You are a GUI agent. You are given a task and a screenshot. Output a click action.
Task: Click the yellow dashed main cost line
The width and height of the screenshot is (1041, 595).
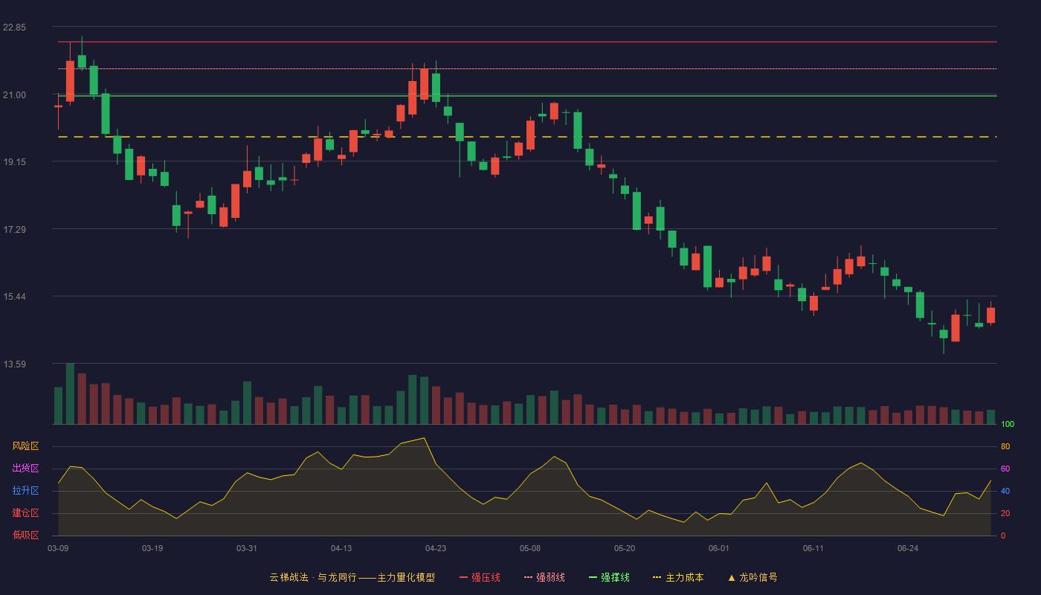[527, 137]
